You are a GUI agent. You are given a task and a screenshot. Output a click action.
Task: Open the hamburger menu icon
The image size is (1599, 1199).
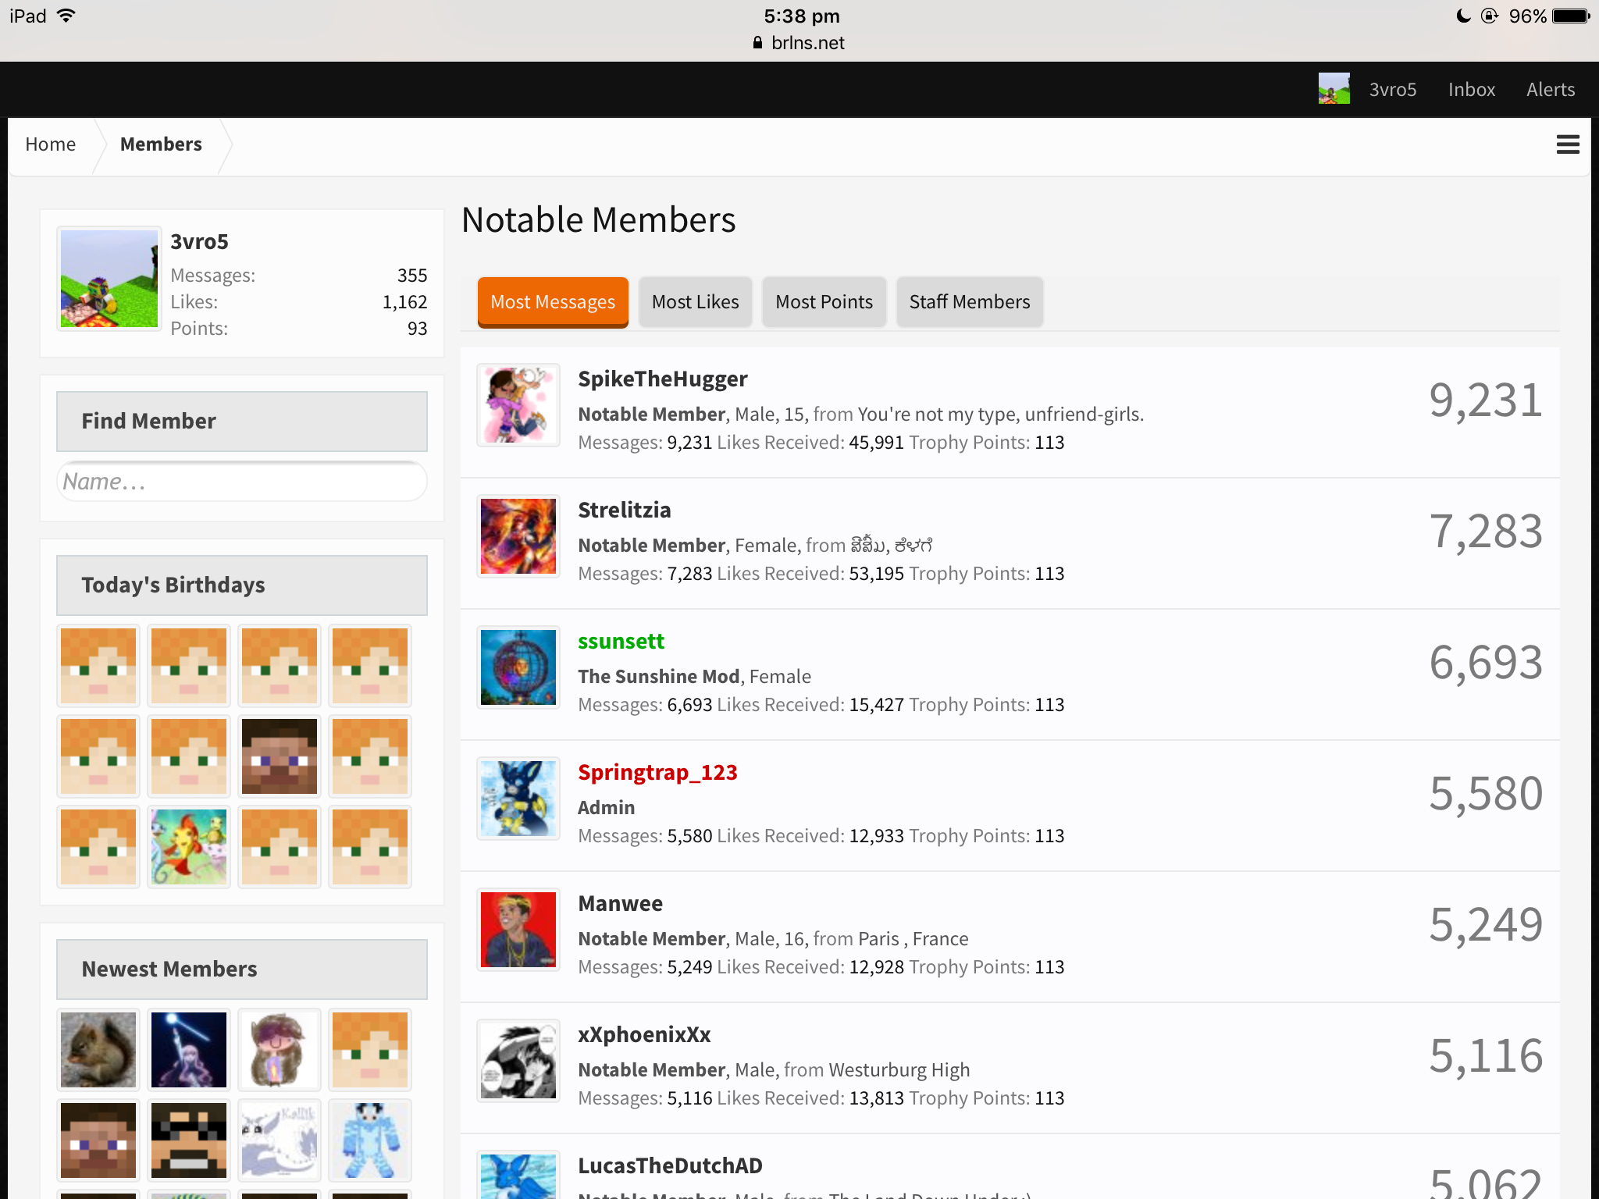tap(1568, 144)
